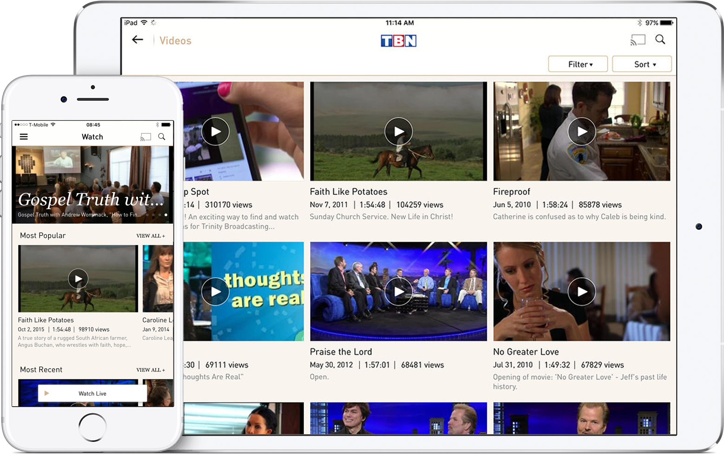Play Faith Like Potatoes on the iPhone

tap(78, 279)
